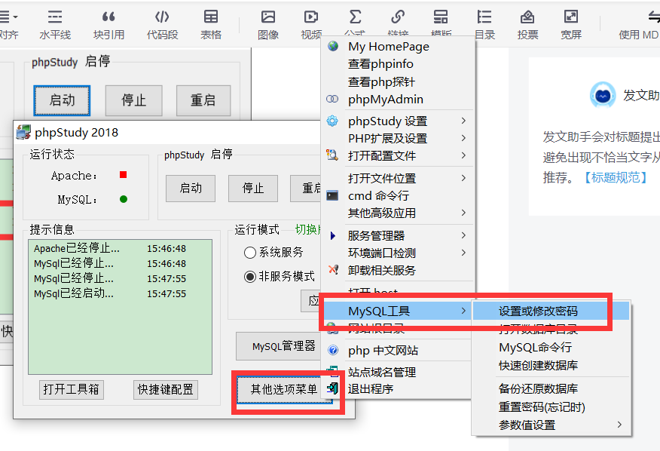Open the 【标题规范】 link

pyautogui.click(x=616, y=177)
